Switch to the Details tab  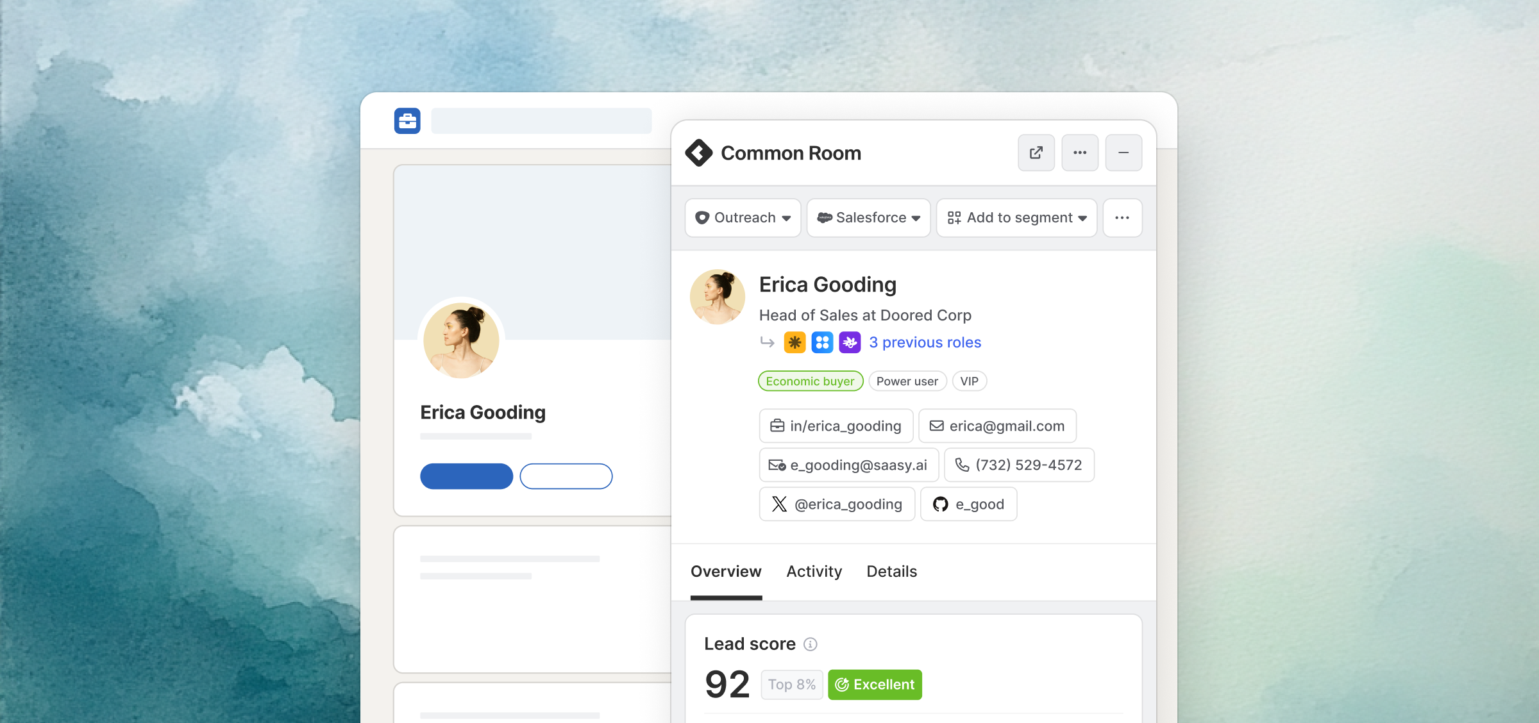tap(891, 571)
